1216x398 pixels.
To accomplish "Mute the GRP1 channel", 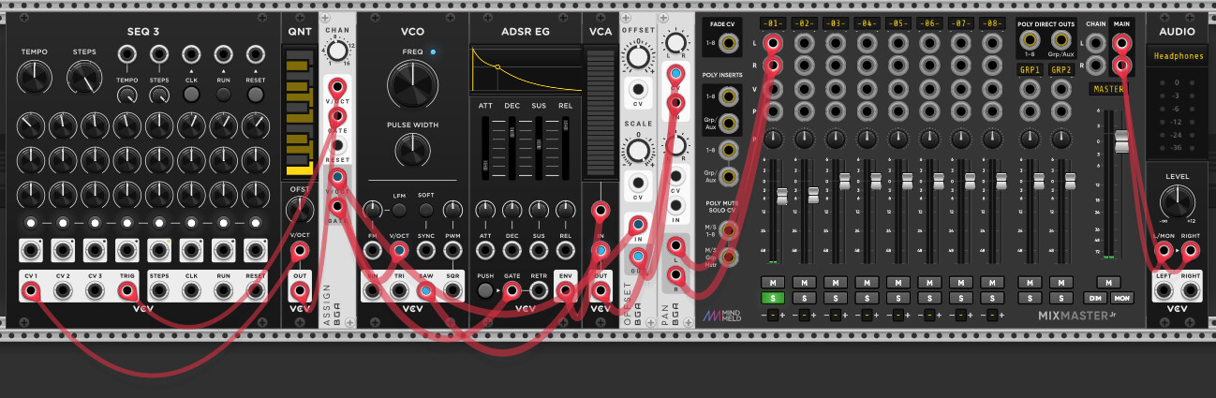I will coord(1031,282).
